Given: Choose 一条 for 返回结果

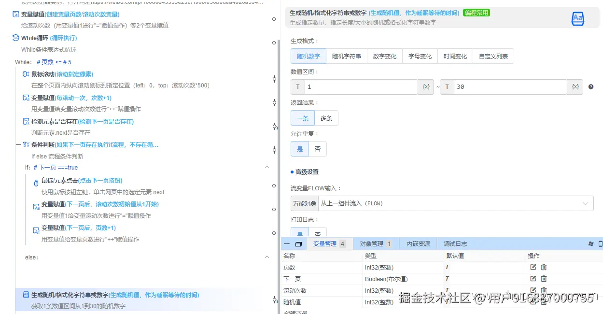Looking at the screenshot, I should coord(303,118).
